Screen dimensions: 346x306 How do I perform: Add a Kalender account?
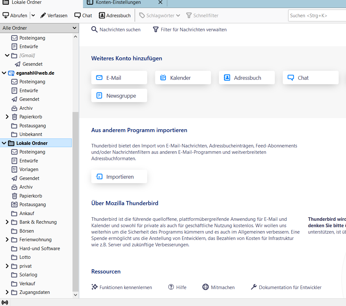(183, 78)
